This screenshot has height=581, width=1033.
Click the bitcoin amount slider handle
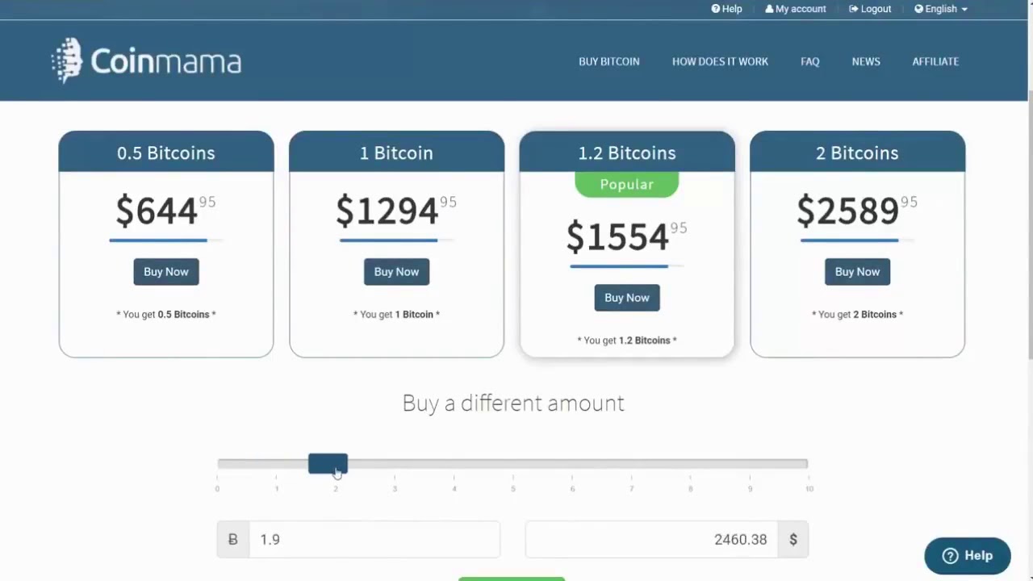(328, 463)
